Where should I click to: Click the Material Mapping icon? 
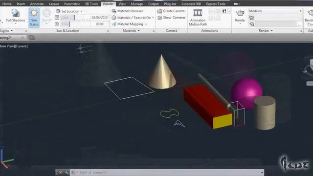tap(114, 24)
